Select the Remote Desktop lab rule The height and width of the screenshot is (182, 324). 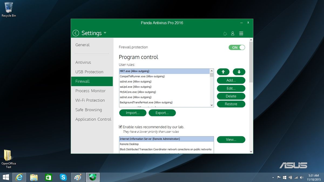pyautogui.click(x=166, y=144)
